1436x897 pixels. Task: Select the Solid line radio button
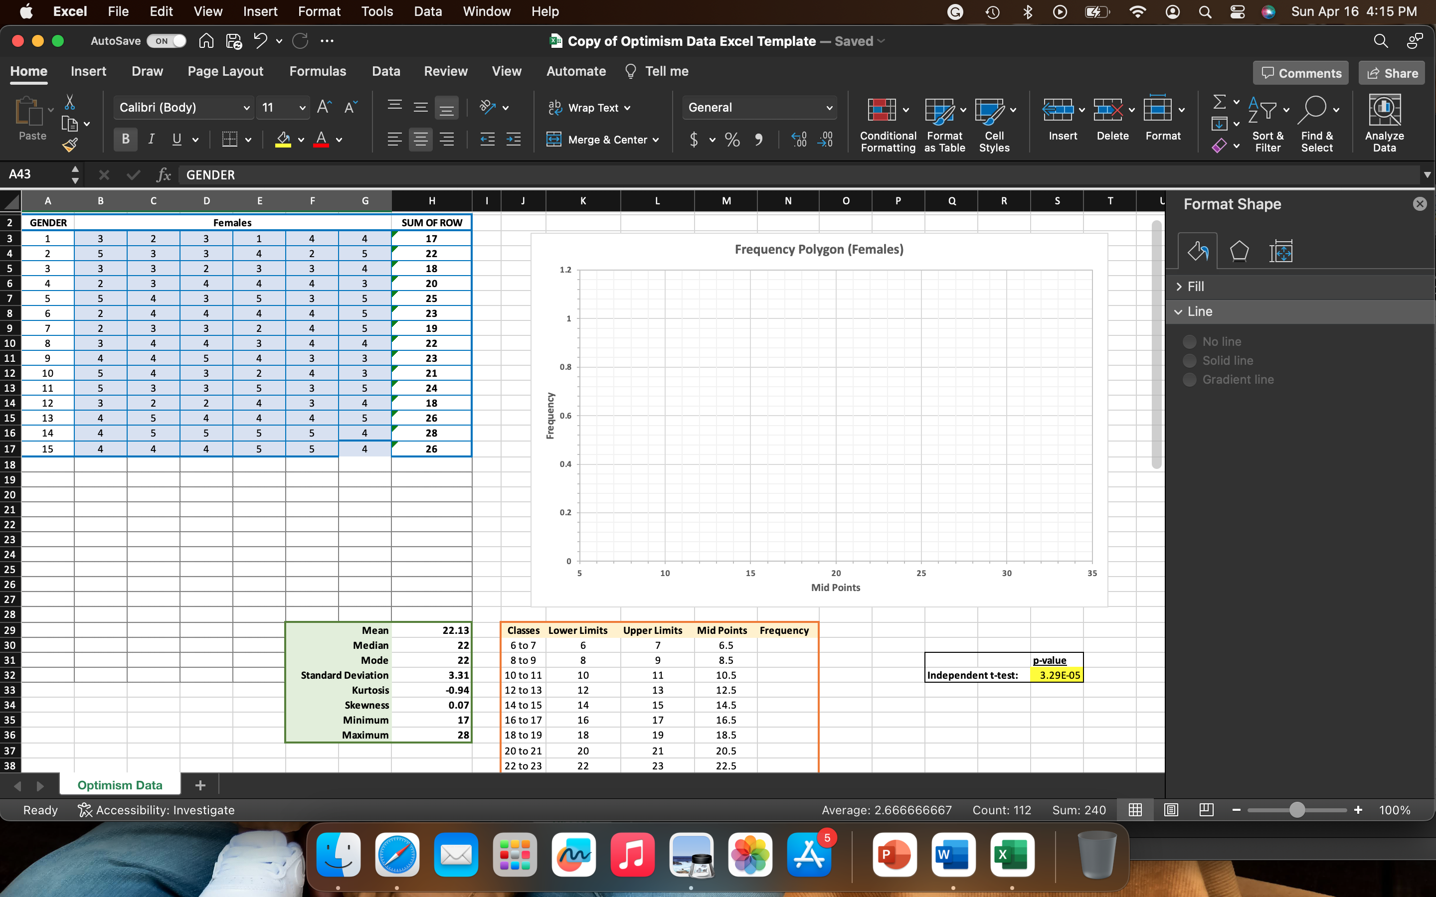(x=1189, y=361)
